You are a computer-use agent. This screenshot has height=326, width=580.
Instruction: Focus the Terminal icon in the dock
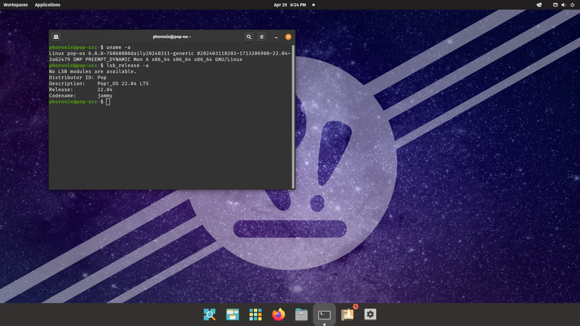click(324, 315)
